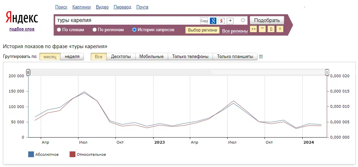Search the phrase with the red Я icon
The width and height of the screenshot is (358, 167).
click(221, 21)
